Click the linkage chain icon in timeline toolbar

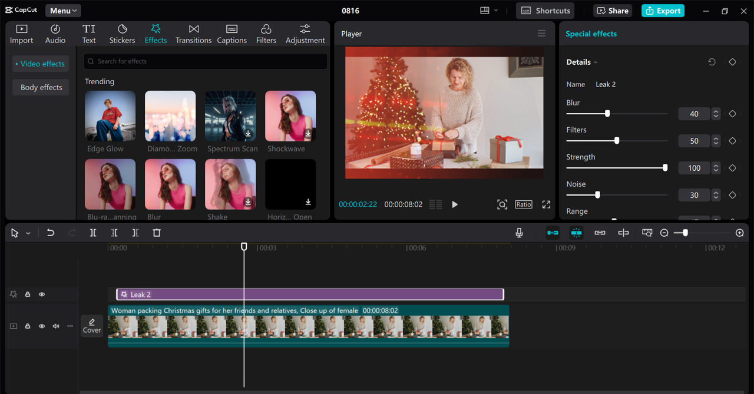600,233
